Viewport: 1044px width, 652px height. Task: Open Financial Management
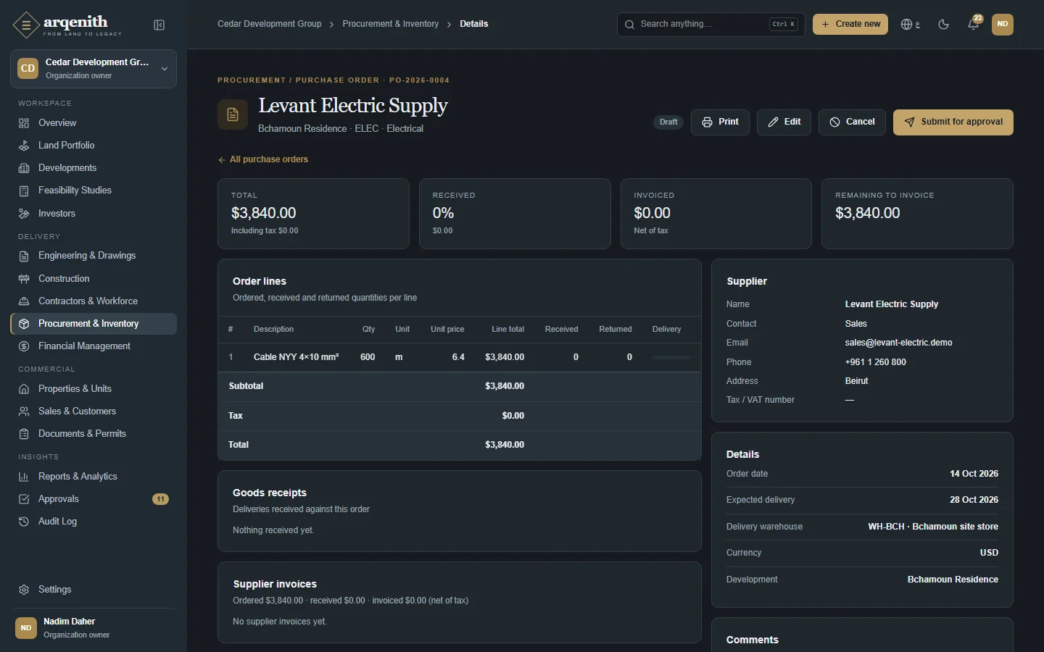coord(94,346)
